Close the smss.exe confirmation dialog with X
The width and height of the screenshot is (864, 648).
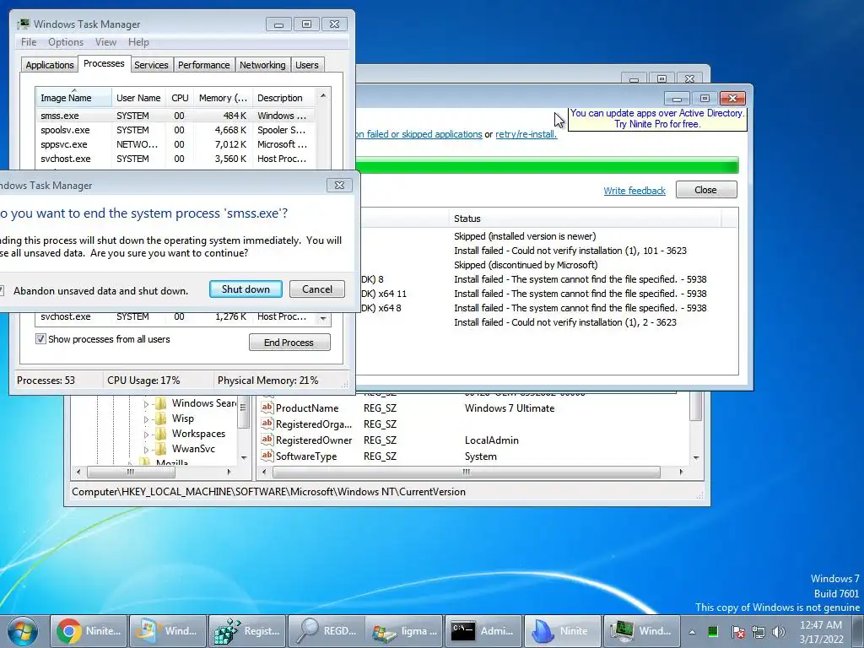coord(339,185)
